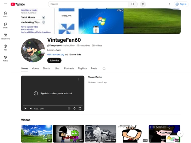Open the top-bar settings three-dot menu
191x143 pixels.
point(169,4)
